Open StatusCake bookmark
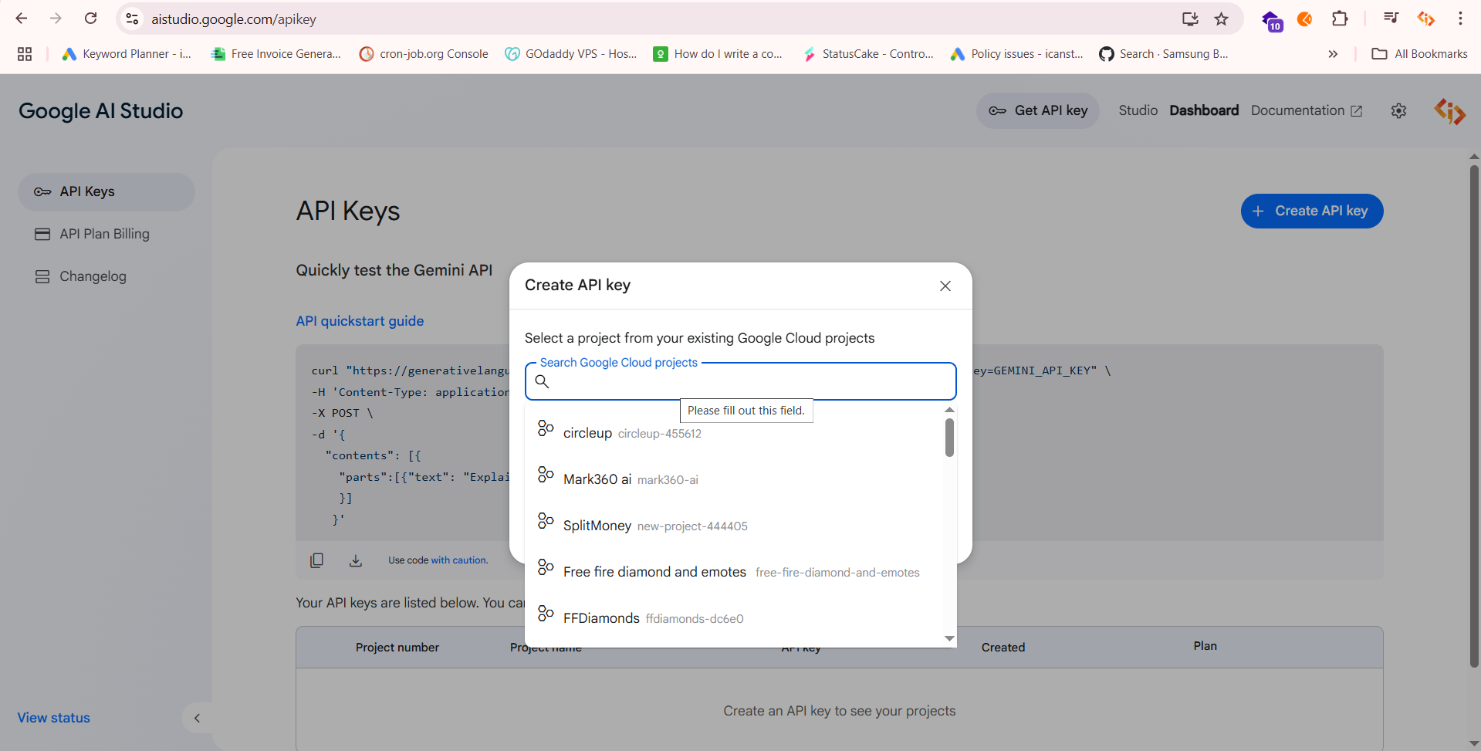Screen dimensions: 1481x751 pos(868,54)
